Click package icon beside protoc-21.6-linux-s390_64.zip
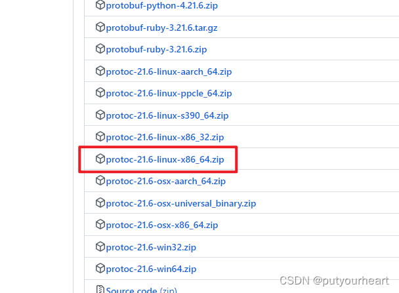 click(x=100, y=115)
